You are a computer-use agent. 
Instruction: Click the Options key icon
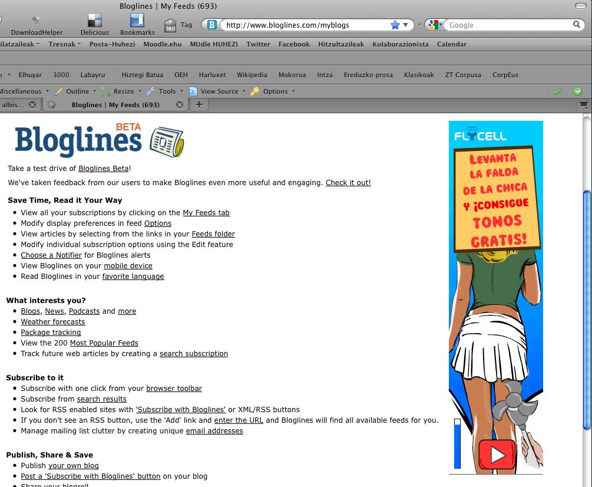(255, 91)
